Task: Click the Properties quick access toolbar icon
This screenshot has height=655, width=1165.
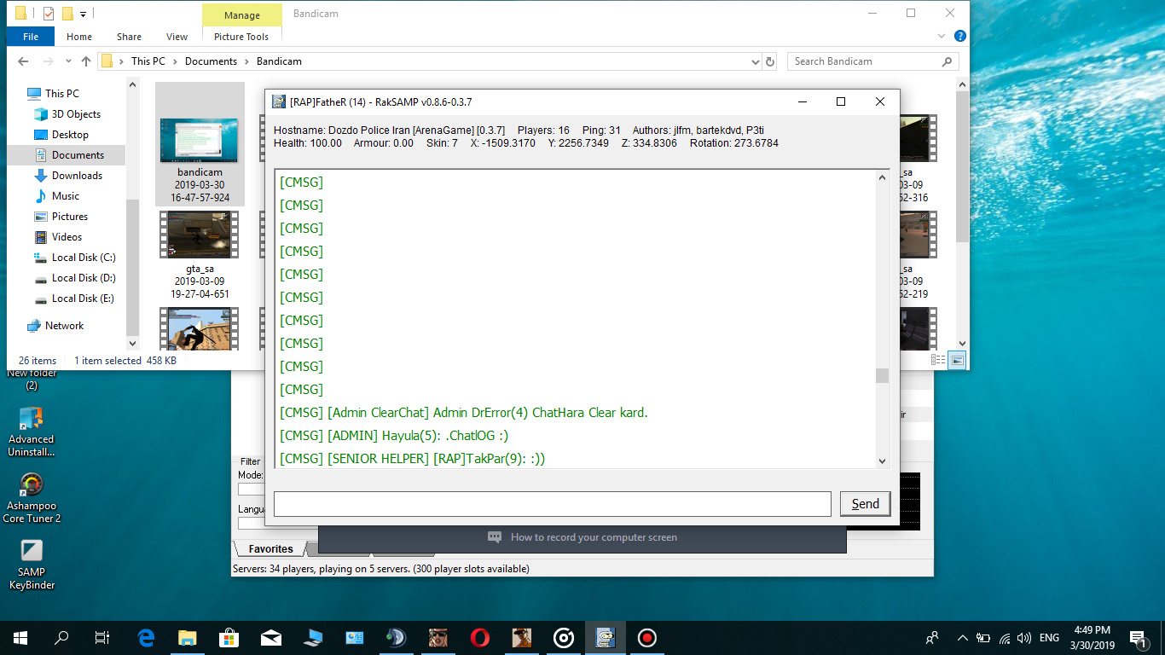Action: click(x=49, y=14)
